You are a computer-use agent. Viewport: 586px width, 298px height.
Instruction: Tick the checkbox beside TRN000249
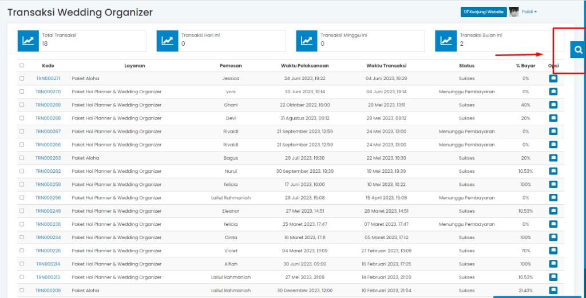point(22,211)
